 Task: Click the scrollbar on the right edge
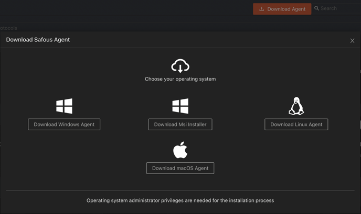pos(360,125)
